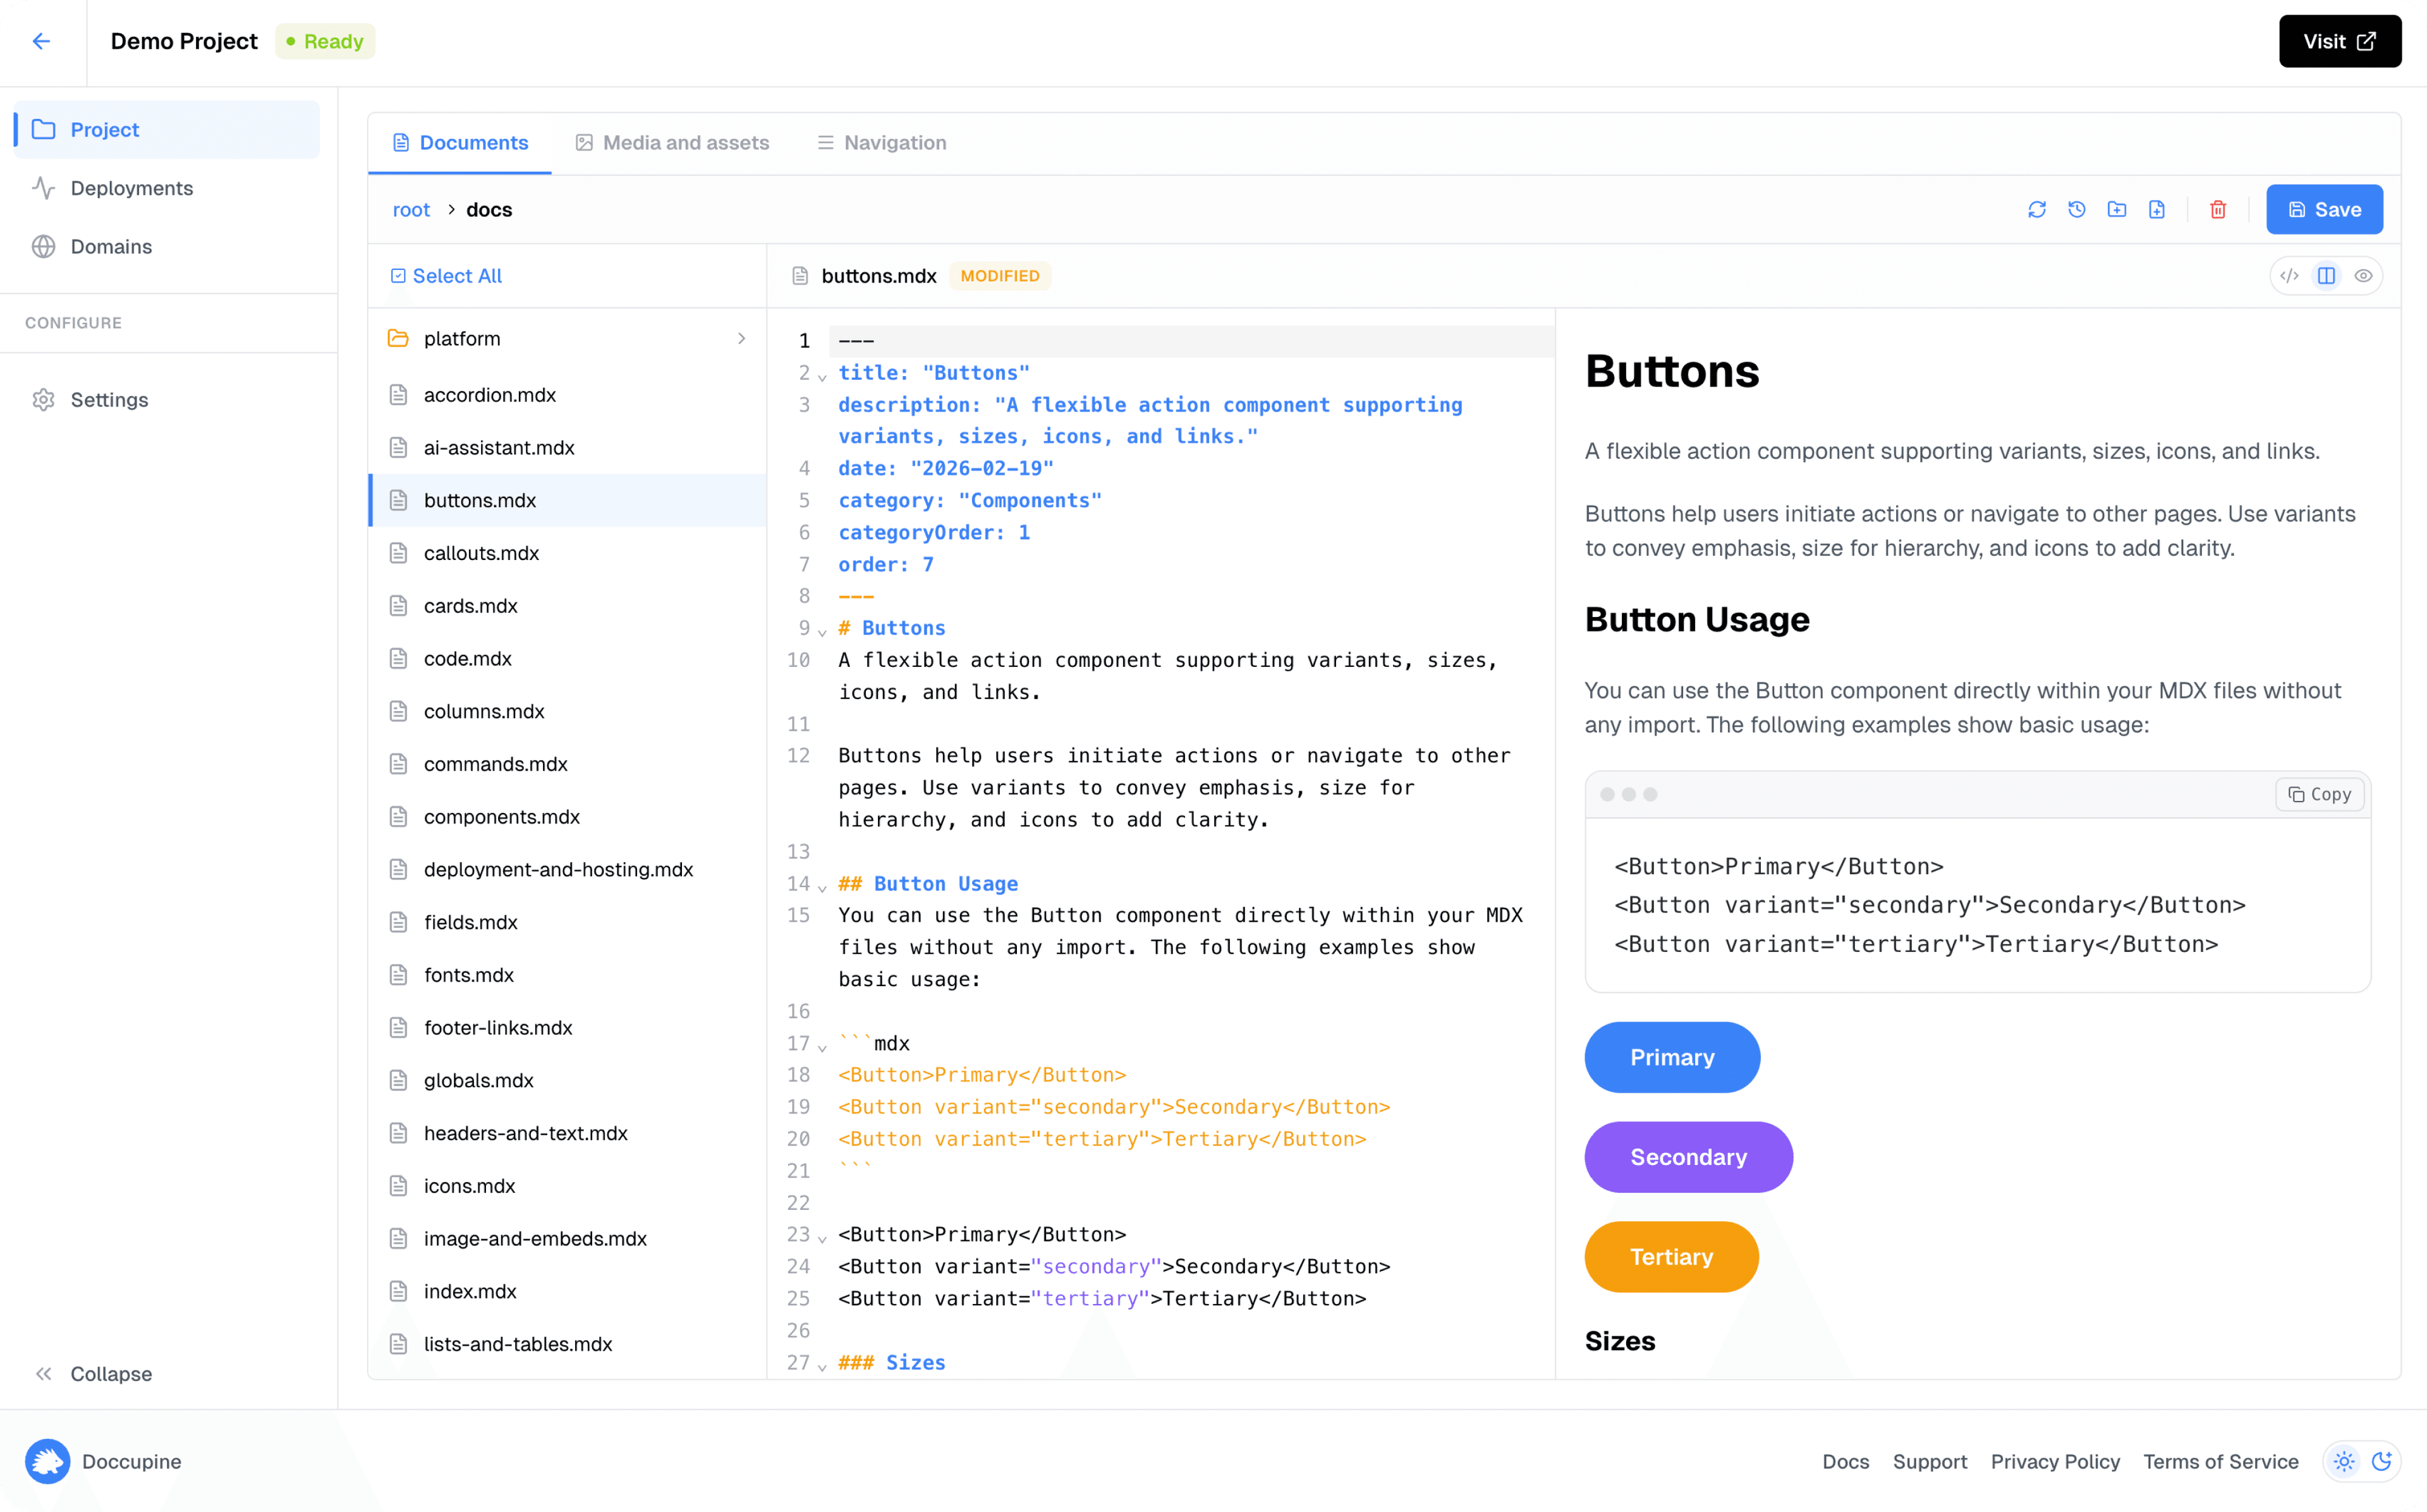Switch to the Media and assets tab
This screenshot has height=1512, width=2427.
click(672, 142)
